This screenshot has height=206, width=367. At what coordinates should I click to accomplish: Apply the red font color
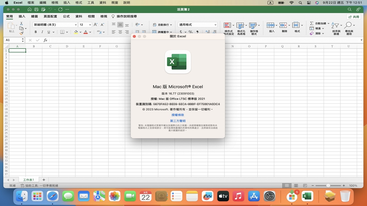pyautogui.click(x=86, y=32)
